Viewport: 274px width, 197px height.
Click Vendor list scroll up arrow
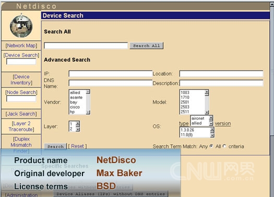point(88,91)
